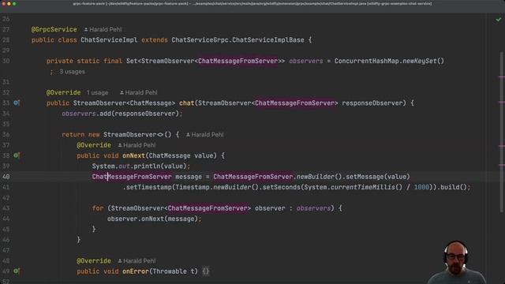The width and height of the screenshot is (505, 284).
Task: Click the .setTimestamp call in the builder chain
Action: coord(148,187)
